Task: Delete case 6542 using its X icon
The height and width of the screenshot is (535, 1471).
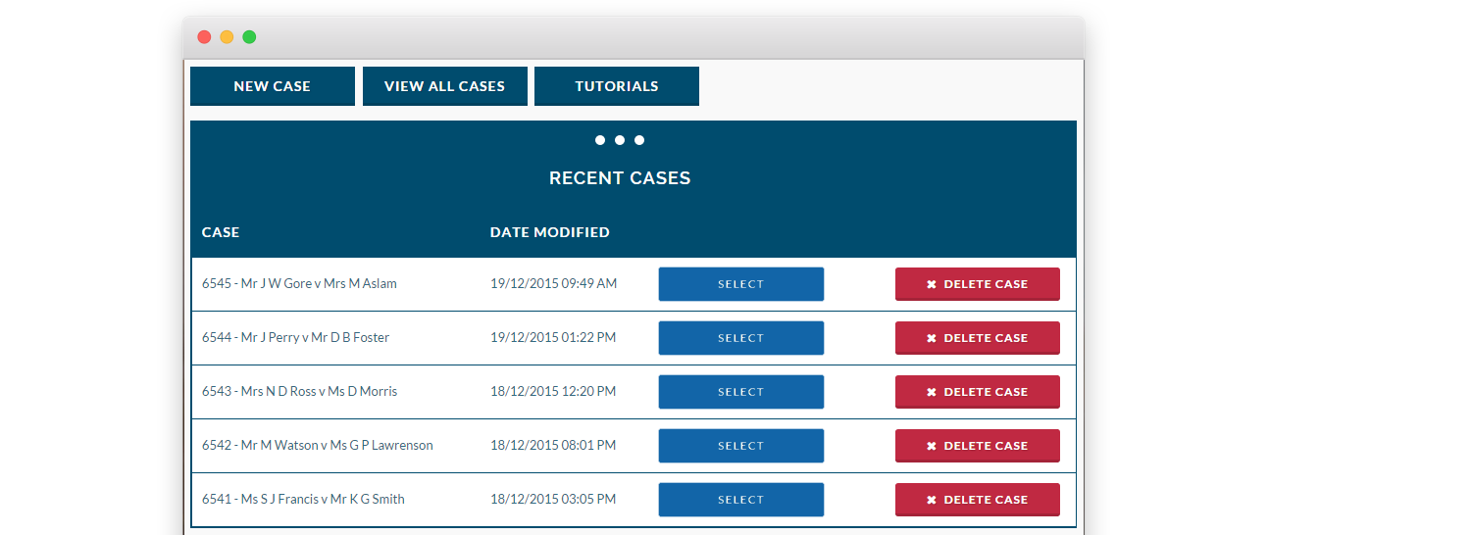Action: point(932,446)
